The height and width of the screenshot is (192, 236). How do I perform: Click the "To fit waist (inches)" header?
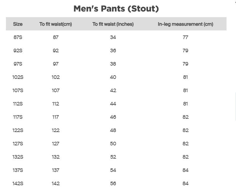113,24
